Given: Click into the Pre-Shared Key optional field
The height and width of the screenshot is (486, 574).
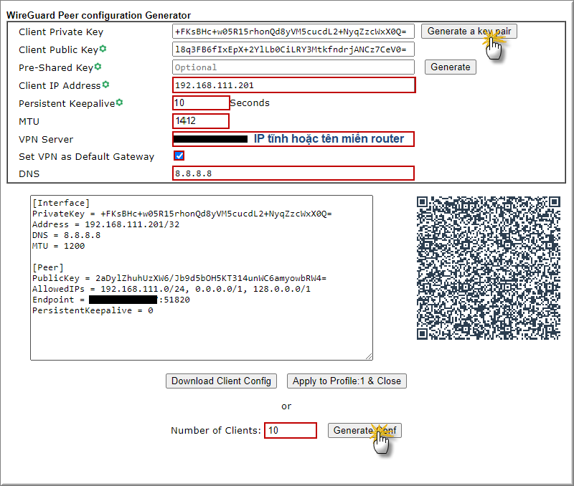Looking at the screenshot, I should [293, 67].
